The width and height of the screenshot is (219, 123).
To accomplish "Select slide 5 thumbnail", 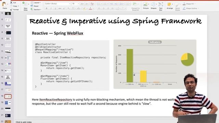I will [x=8, y=14].
